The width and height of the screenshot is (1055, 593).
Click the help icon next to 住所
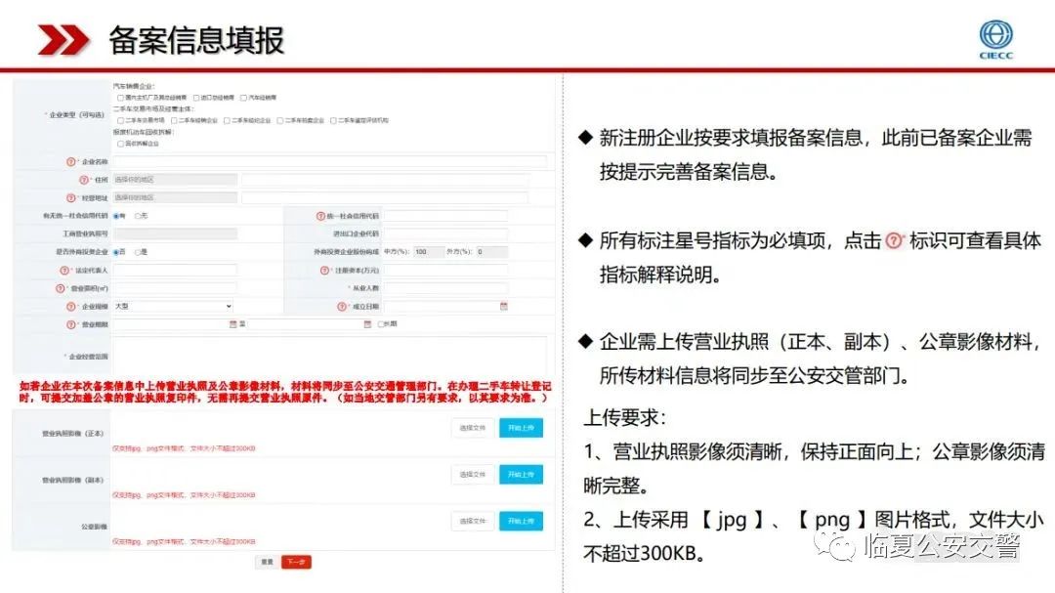coord(84,180)
